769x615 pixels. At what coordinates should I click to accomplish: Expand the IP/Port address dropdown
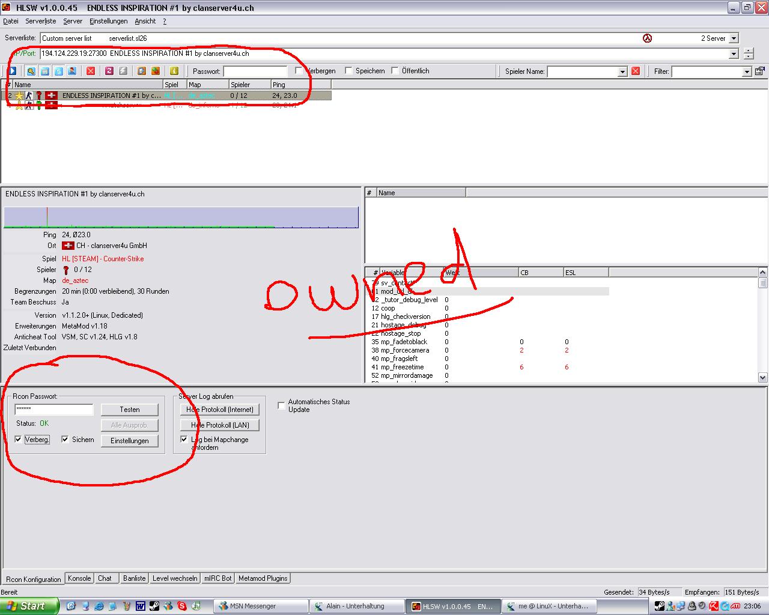[734, 53]
